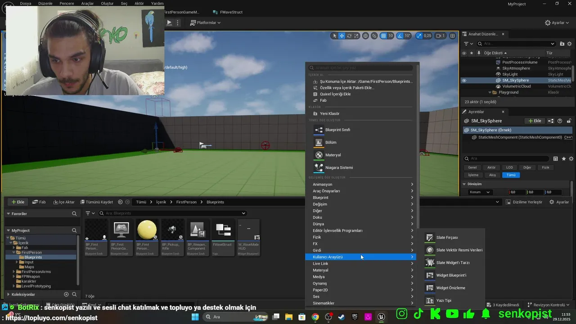Toggle the lock icon in Ayrıntılar panel
The image size is (576, 324).
click(569, 121)
